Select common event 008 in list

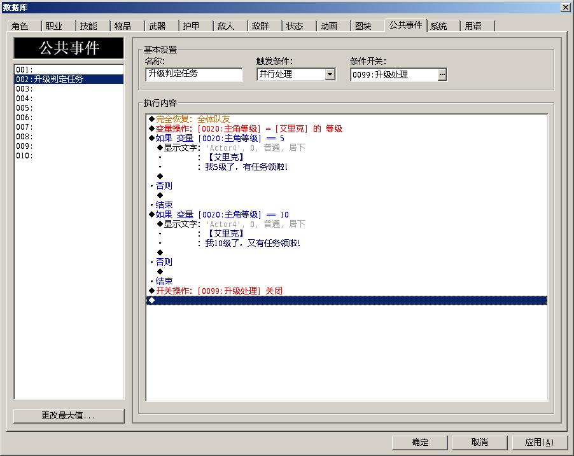(69, 136)
